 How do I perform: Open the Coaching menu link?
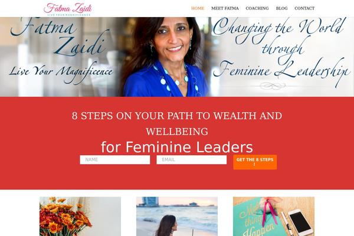coord(257,8)
